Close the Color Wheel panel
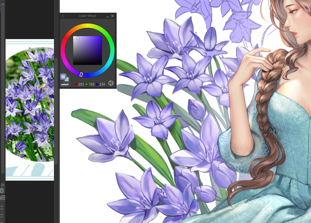Screen dimensions: 311x223 pos(113,16)
